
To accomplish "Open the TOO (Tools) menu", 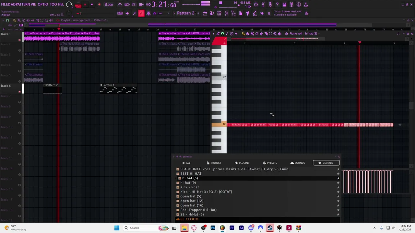I will (53, 5).
